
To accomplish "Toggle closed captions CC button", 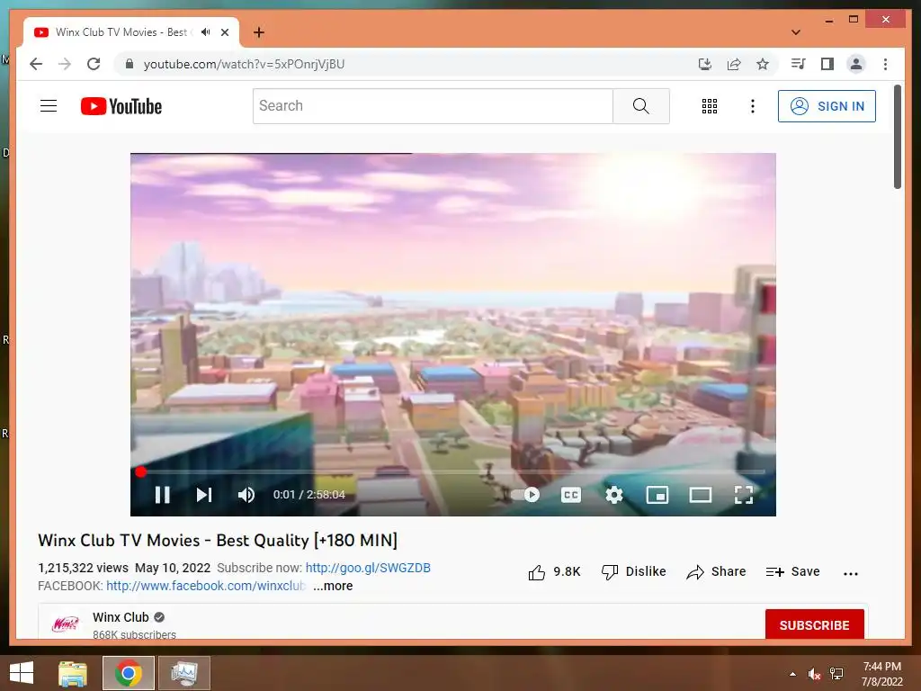I will pos(571,495).
